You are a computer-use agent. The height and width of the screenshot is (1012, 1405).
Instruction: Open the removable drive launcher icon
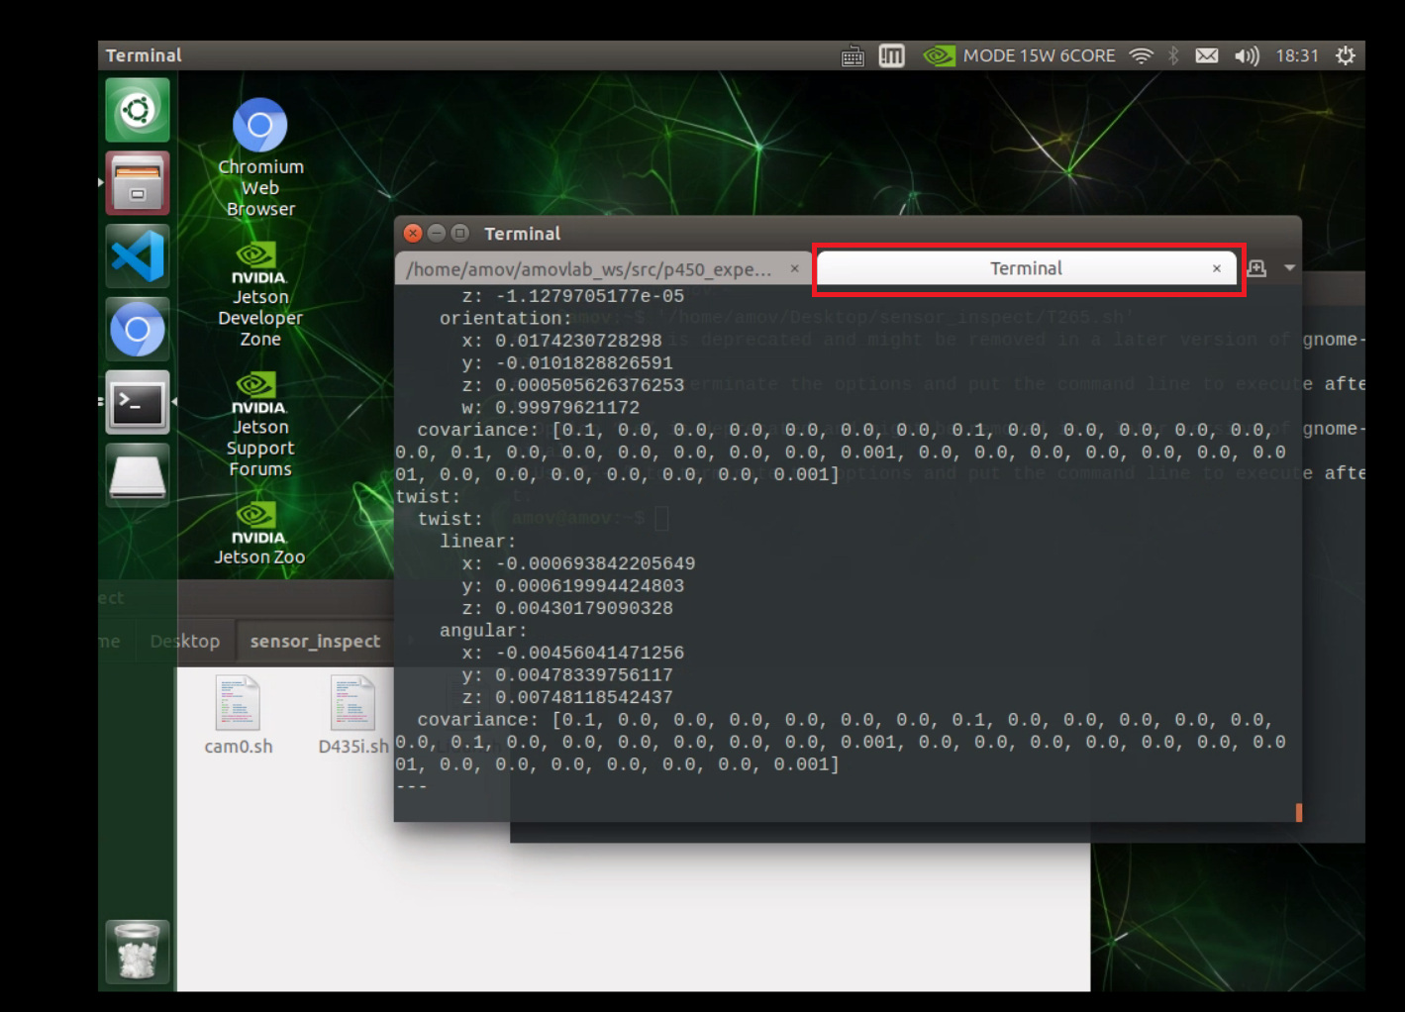[x=138, y=475]
